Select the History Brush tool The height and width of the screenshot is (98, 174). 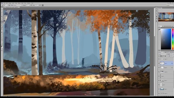coord(2,25)
